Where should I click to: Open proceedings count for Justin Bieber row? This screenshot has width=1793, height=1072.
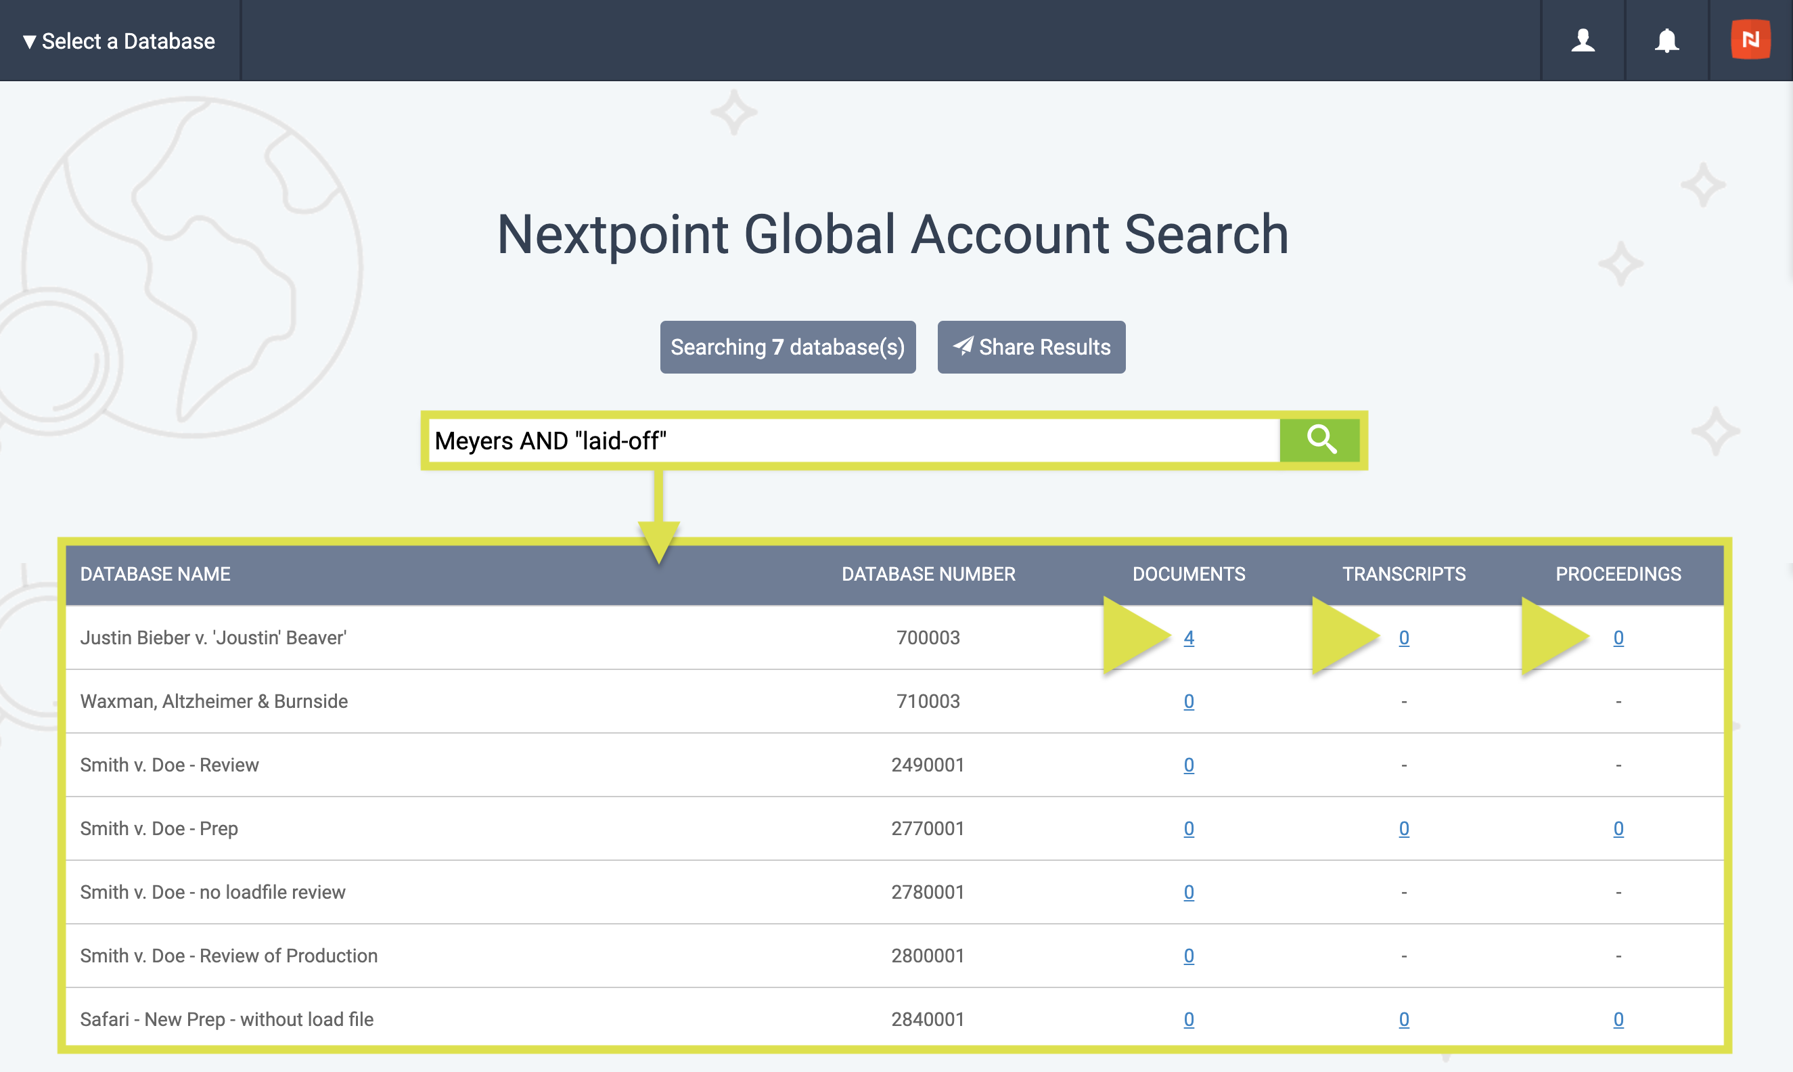pyautogui.click(x=1618, y=638)
